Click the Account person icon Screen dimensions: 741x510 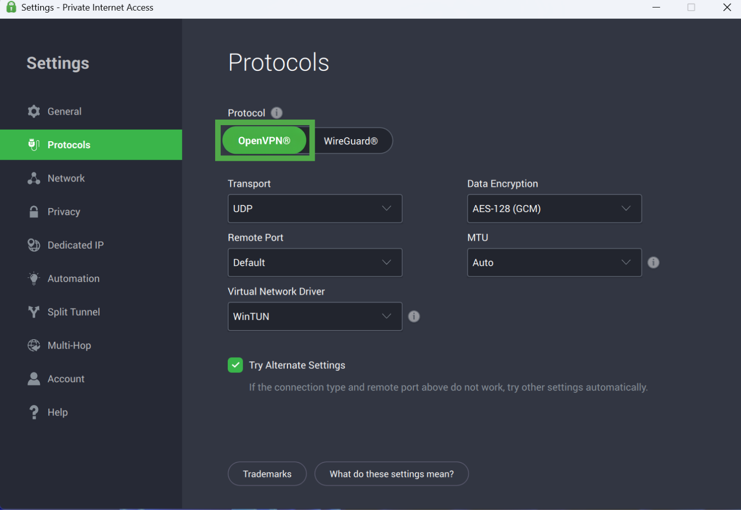[x=34, y=379]
